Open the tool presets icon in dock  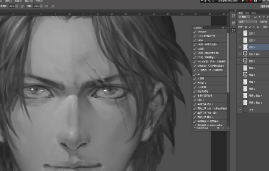233,30
